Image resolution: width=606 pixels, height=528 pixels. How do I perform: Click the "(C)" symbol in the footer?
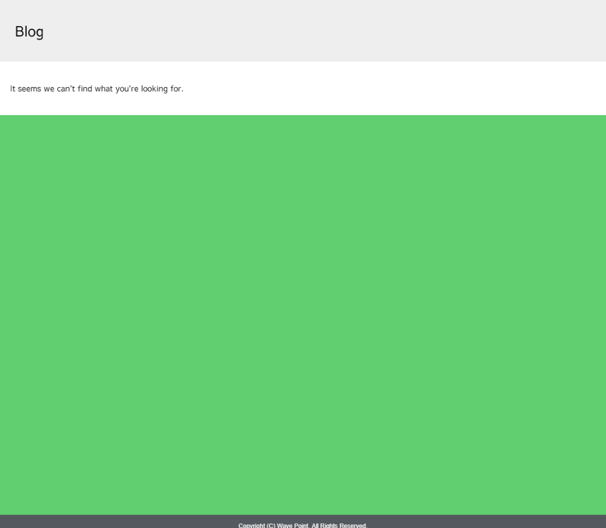tap(271, 525)
